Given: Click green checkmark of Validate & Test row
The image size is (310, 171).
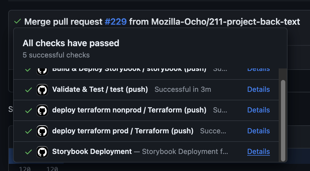Looking at the screenshot, I should [29, 90].
